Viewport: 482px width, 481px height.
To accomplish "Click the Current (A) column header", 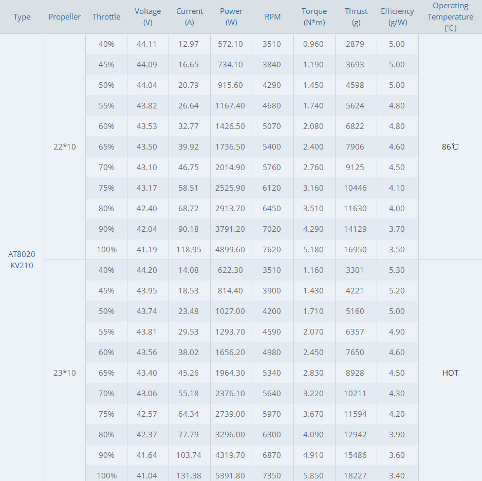I will [190, 17].
